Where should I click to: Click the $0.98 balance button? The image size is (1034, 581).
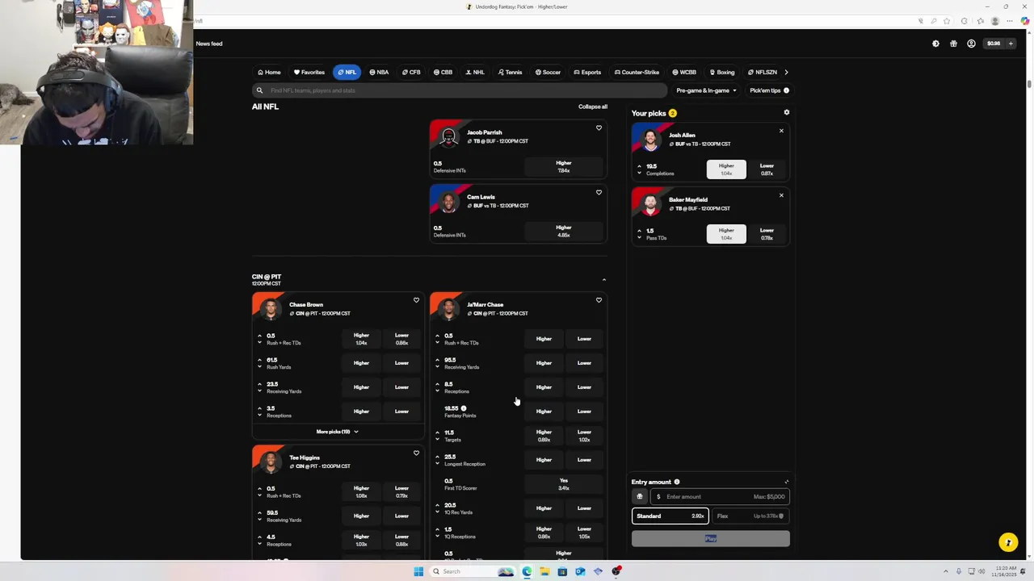994,44
